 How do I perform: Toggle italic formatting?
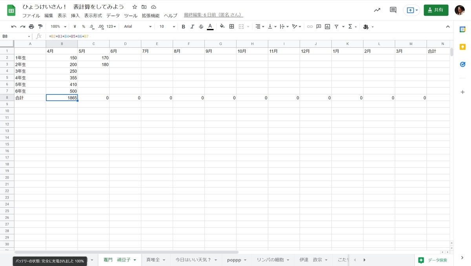192,26
